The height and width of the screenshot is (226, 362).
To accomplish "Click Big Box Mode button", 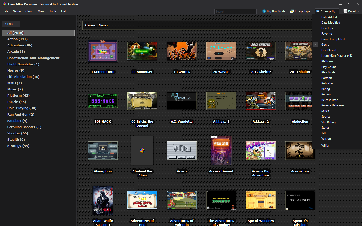I will (x=274, y=11).
